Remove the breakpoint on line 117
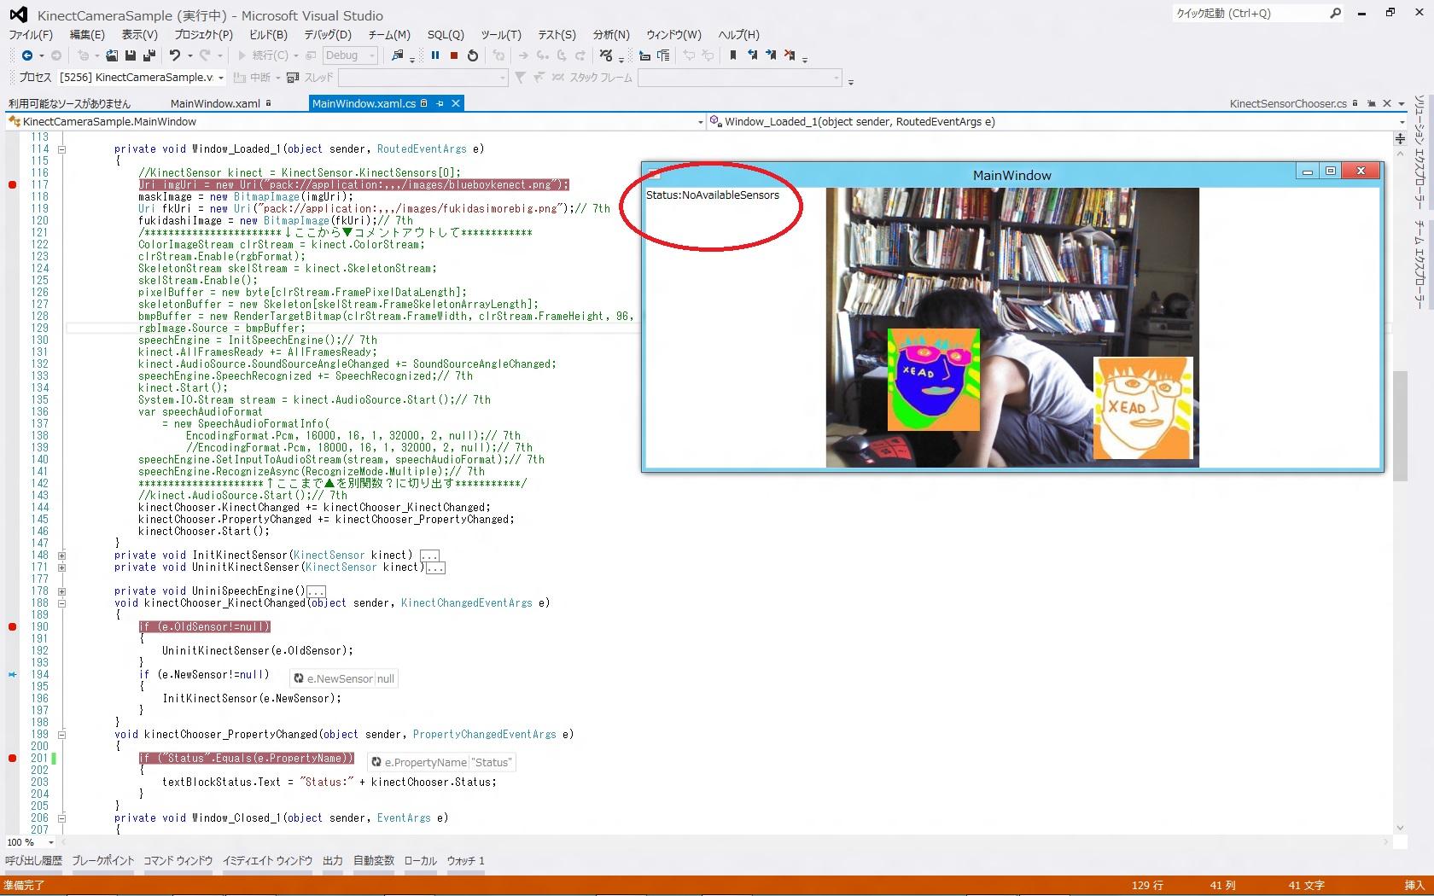The width and height of the screenshot is (1434, 896). (x=12, y=184)
